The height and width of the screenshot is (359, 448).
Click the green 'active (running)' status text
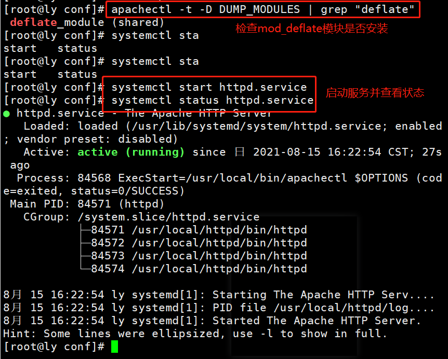[x=131, y=153]
